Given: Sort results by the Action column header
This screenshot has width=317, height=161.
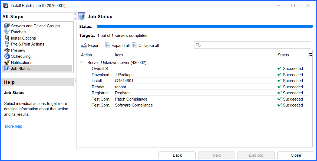Looking at the screenshot, I should click(x=86, y=55).
